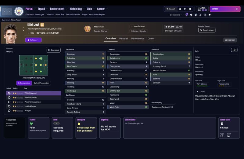Click the clipboard icon in bookmarks row
244x159 pixels.
point(196,15)
